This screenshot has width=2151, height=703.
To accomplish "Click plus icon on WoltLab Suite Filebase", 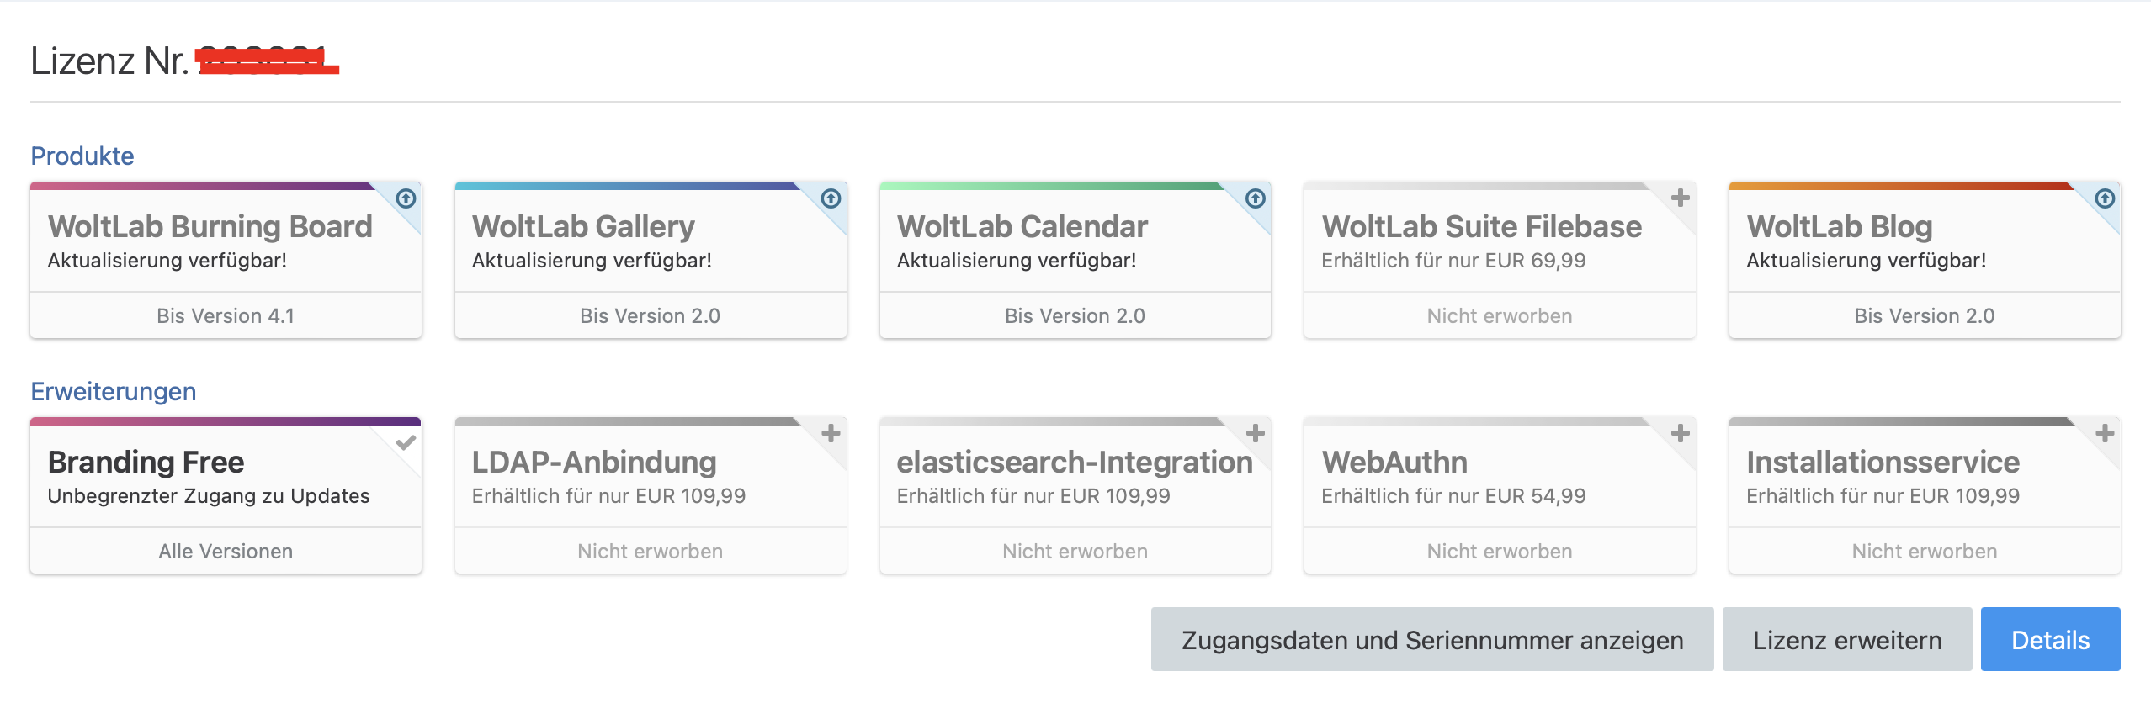I will coord(1681,198).
